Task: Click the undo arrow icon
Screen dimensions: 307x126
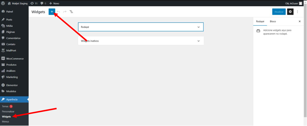Action: tap(58, 12)
